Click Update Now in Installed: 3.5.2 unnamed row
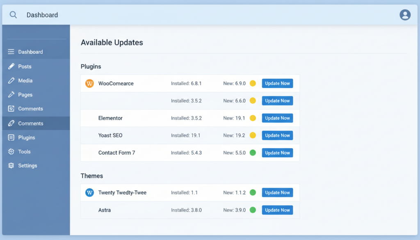420x240 pixels. [x=277, y=101]
